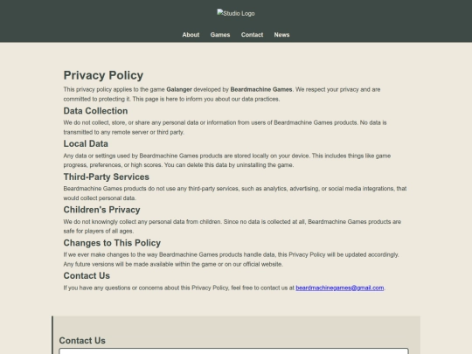This screenshot has width=472, height=354.
Task: Click the Changes to This Policy heading
Action: [x=112, y=243]
